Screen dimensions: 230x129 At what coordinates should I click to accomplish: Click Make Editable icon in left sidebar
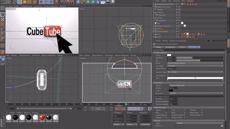[3, 8]
